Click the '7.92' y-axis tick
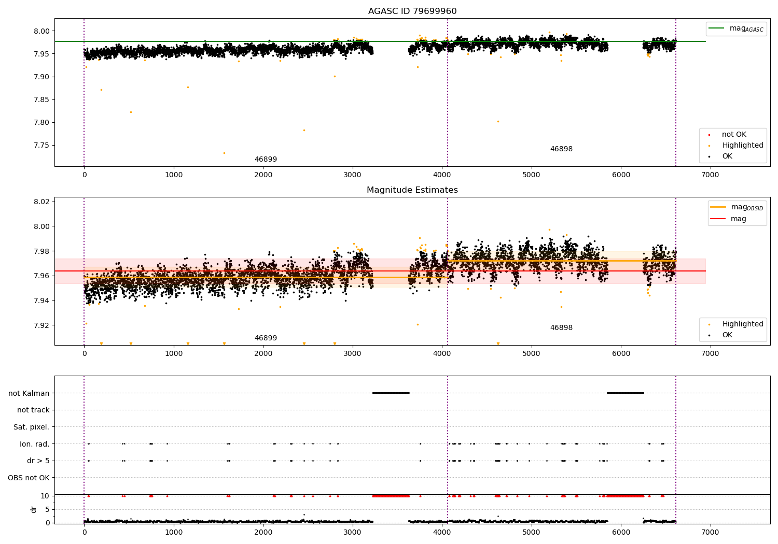Viewport: 778px width, 544px height. [x=41, y=325]
